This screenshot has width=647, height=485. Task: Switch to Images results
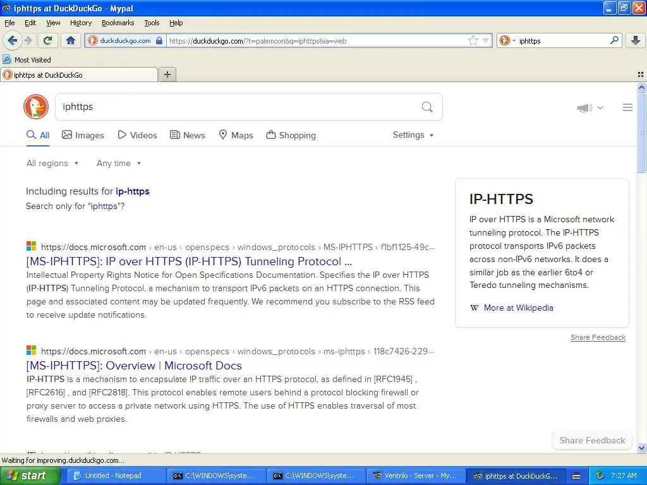pos(83,135)
